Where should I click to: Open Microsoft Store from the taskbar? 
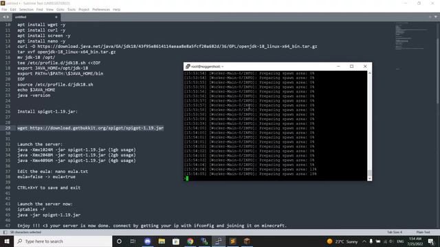(x=176, y=241)
